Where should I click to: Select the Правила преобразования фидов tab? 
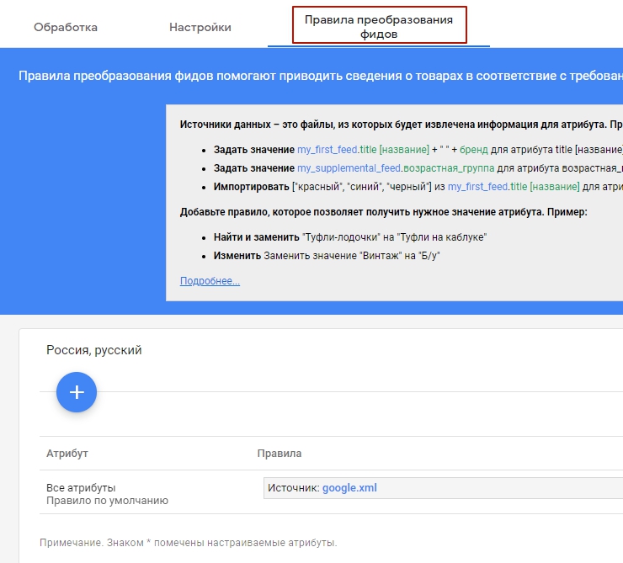click(x=378, y=27)
